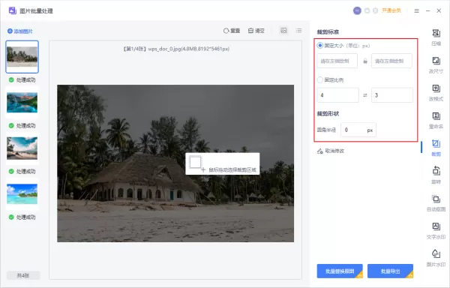450x288 pixels.
Task: Toggle the aspect lock between size fields
Action: 365,61
